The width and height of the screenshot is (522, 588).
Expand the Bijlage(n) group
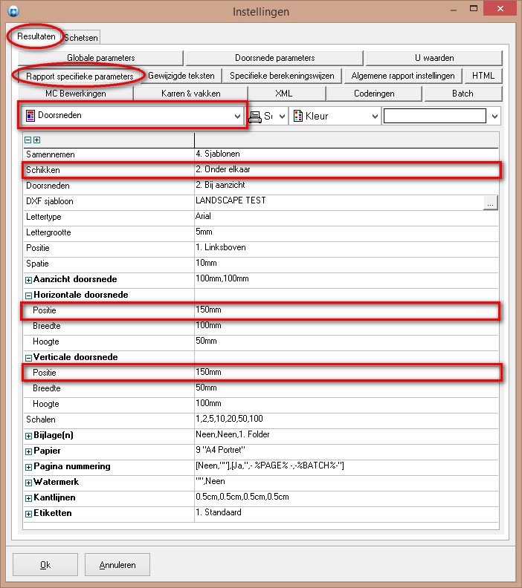tap(28, 436)
